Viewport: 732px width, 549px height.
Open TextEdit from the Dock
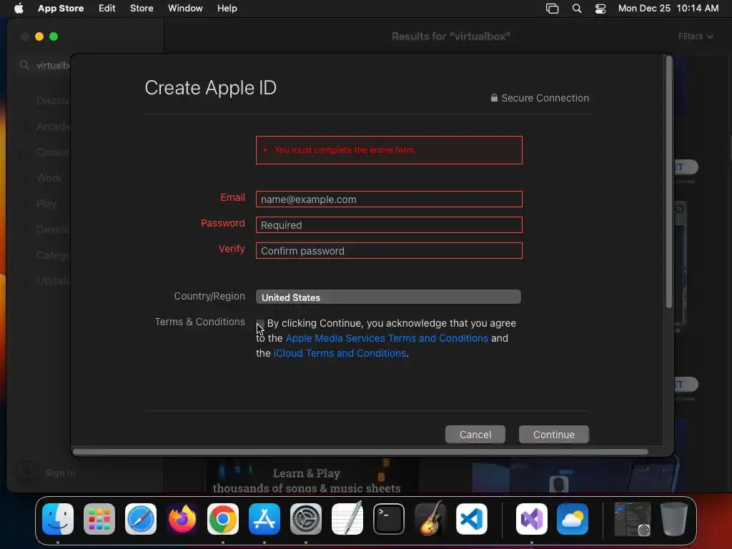pyautogui.click(x=347, y=519)
